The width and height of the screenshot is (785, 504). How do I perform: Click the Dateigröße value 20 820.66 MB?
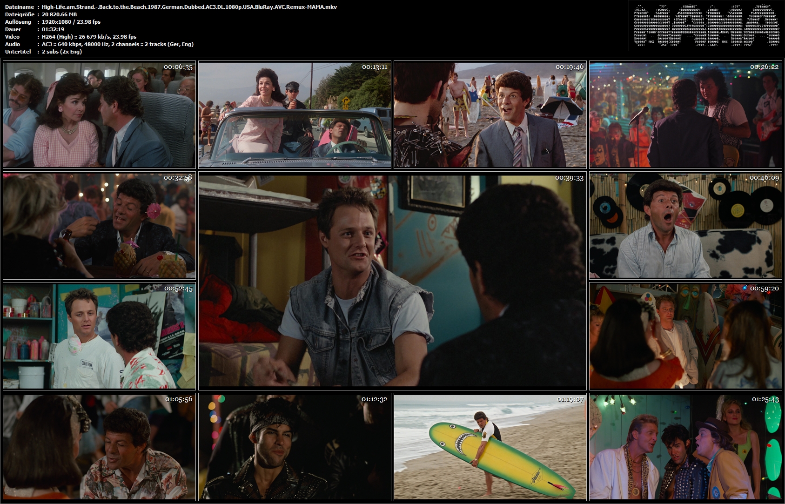coord(59,14)
